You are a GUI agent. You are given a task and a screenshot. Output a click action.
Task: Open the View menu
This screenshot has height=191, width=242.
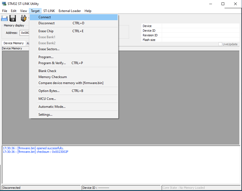click(23, 11)
